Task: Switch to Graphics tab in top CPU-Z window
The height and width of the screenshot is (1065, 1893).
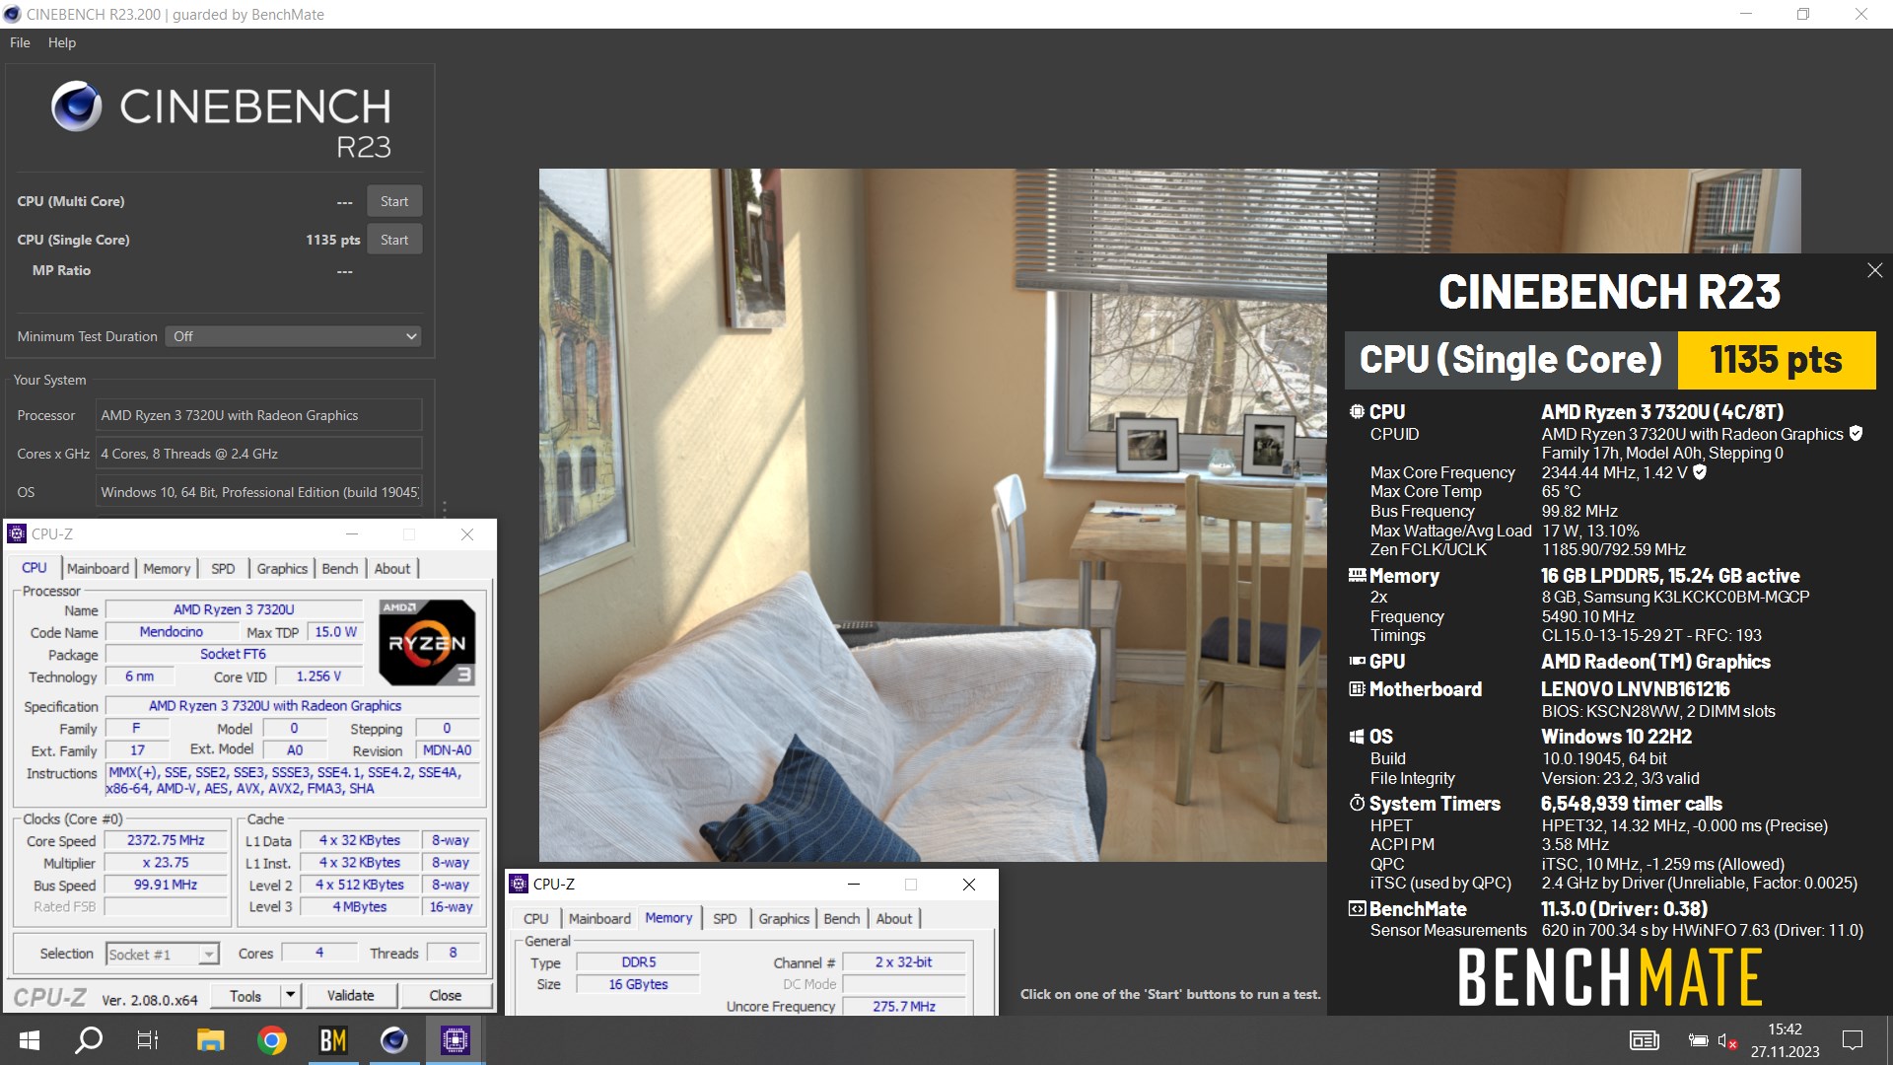Action: click(282, 568)
